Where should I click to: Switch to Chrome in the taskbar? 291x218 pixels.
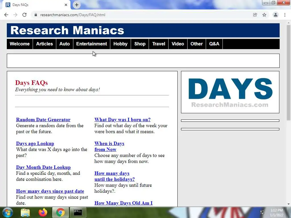[60, 212]
